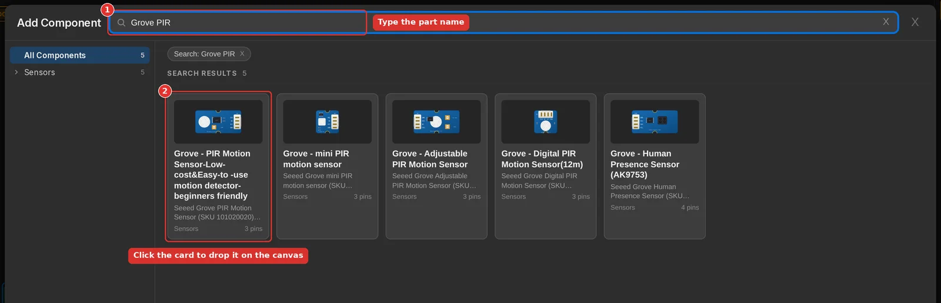Click count 5 beside Sensors category
The image size is (941, 303).
pyautogui.click(x=142, y=72)
